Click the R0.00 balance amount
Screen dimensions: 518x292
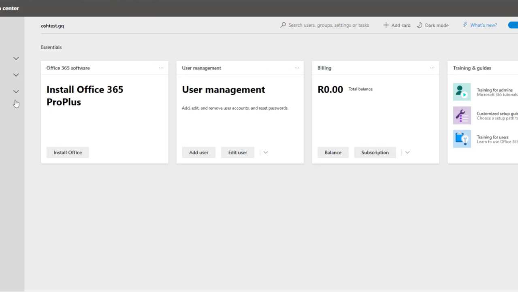pos(330,90)
